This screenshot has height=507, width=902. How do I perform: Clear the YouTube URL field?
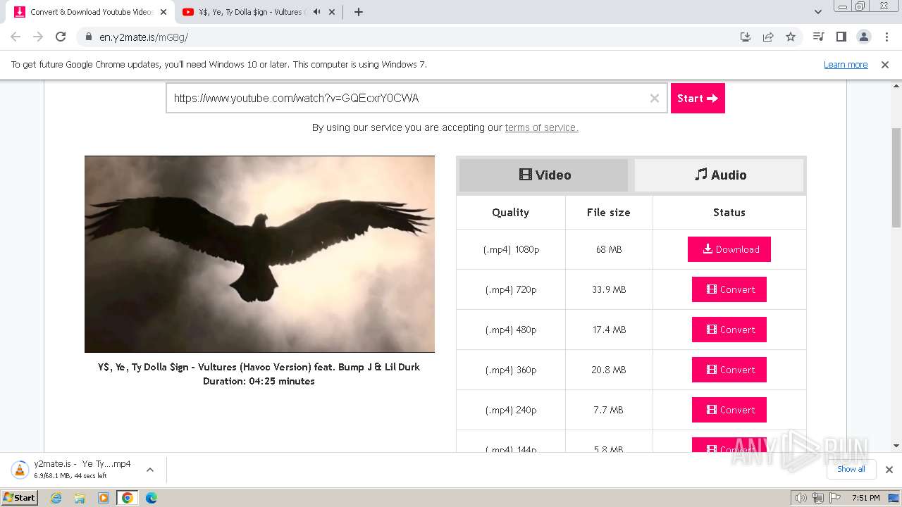pyautogui.click(x=655, y=99)
